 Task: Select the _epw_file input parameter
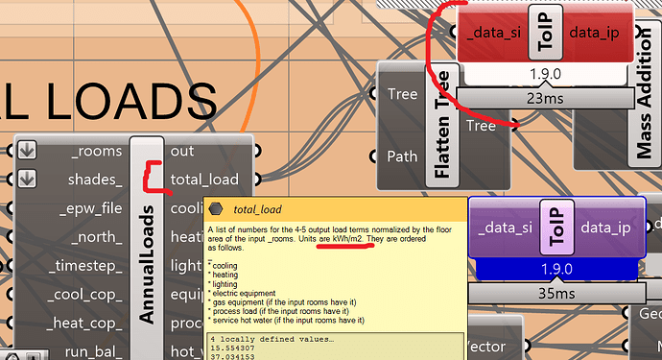(x=91, y=208)
